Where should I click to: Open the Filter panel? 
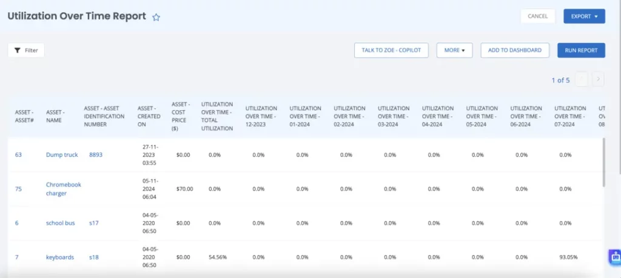coord(26,50)
